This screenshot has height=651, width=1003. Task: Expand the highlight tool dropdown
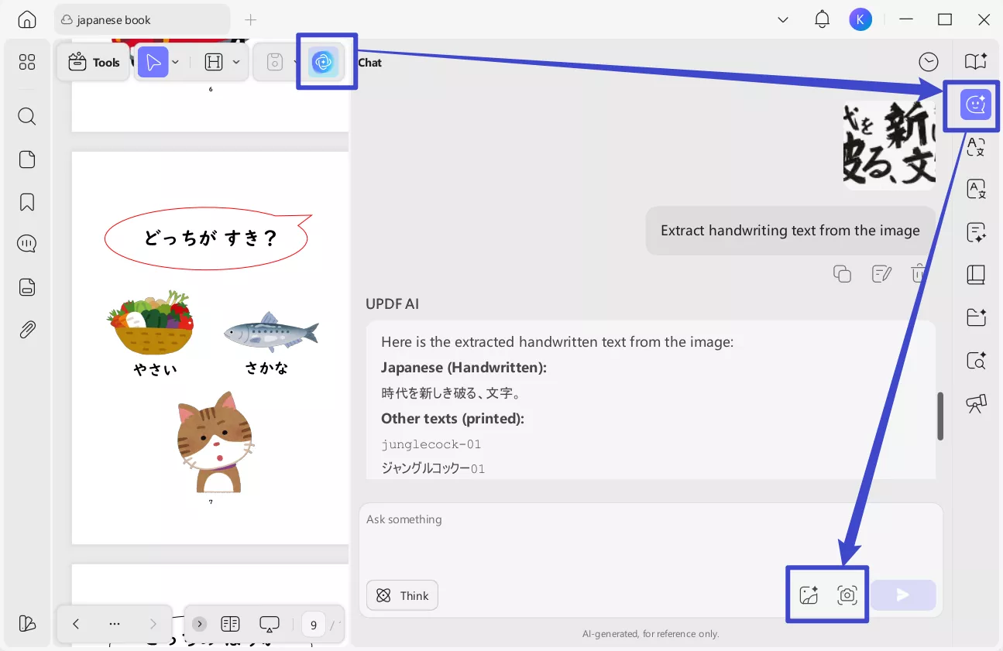[x=236, y=62]
